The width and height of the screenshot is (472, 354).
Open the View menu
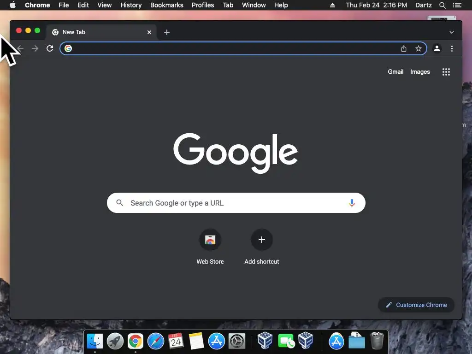(x=105, y=5)
